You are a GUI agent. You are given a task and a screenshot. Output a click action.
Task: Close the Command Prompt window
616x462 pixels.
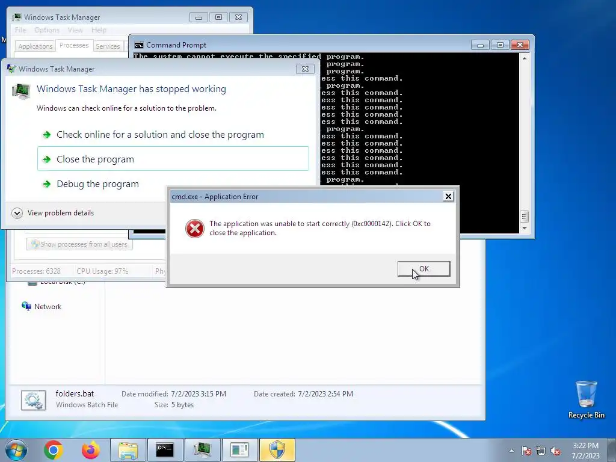520,45
